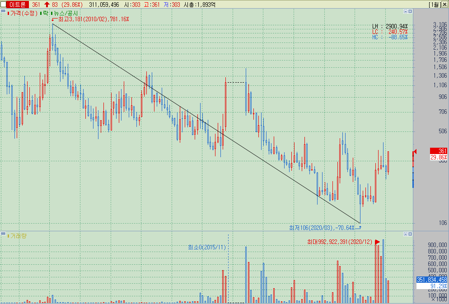
Task: Click the red flag at max volume
Action: (x=378, y=242)
